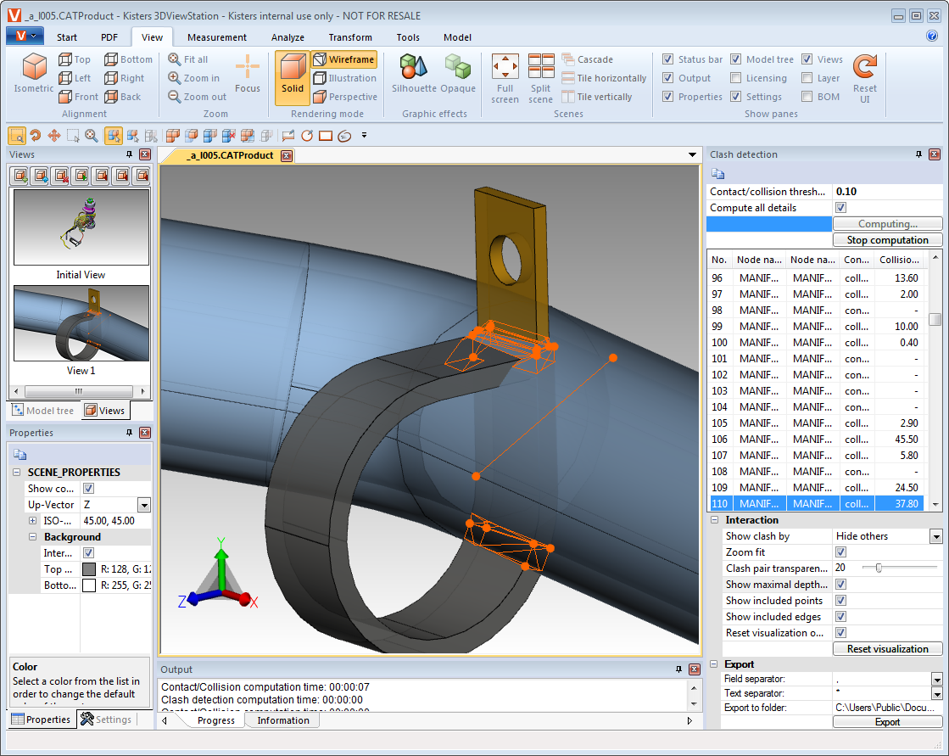
Task: Toggle the Model tree pane checkbox
Action: (x=735, y=59)
